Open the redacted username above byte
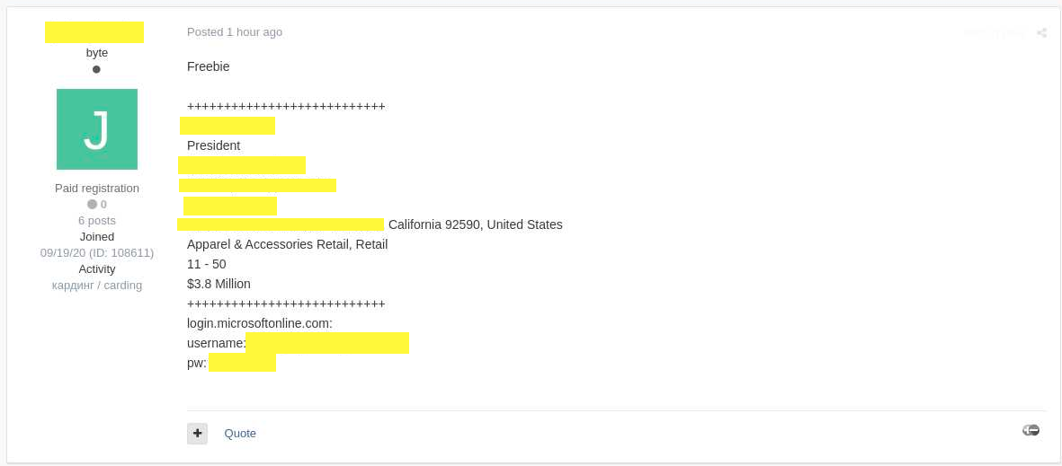Screen dimensions: 1062x466 tap(94, 32)
